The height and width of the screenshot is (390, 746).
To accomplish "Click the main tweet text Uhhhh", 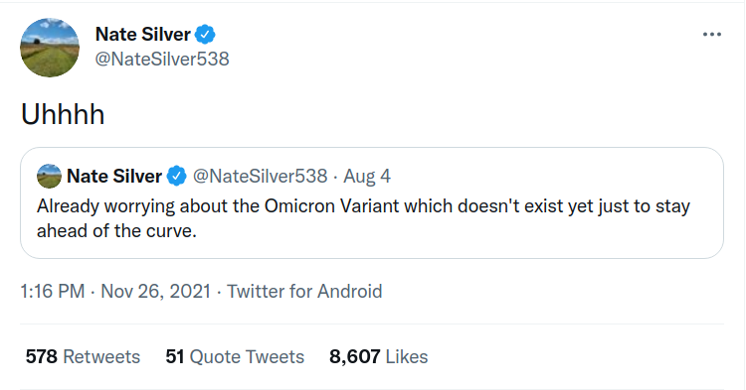I will pos(63,114).
